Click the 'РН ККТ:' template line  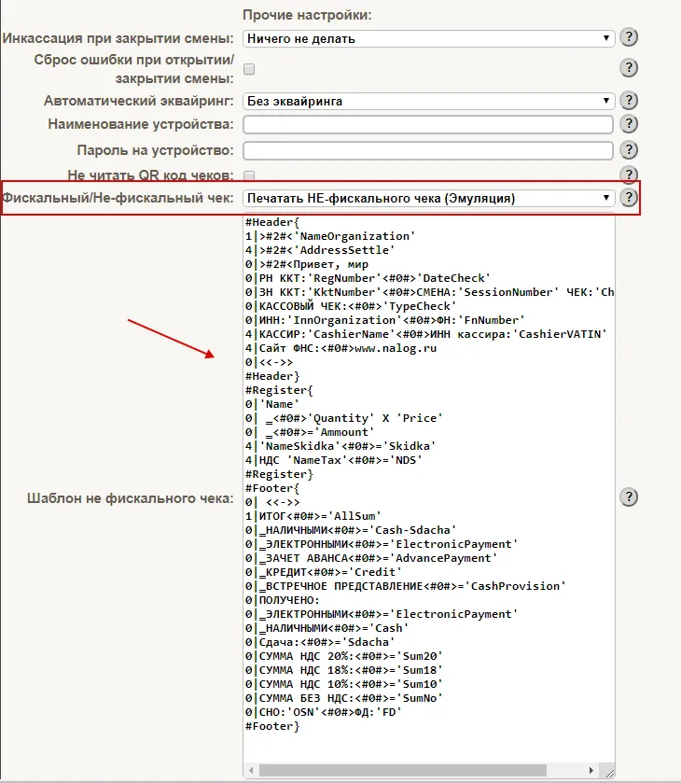point(368,278)
